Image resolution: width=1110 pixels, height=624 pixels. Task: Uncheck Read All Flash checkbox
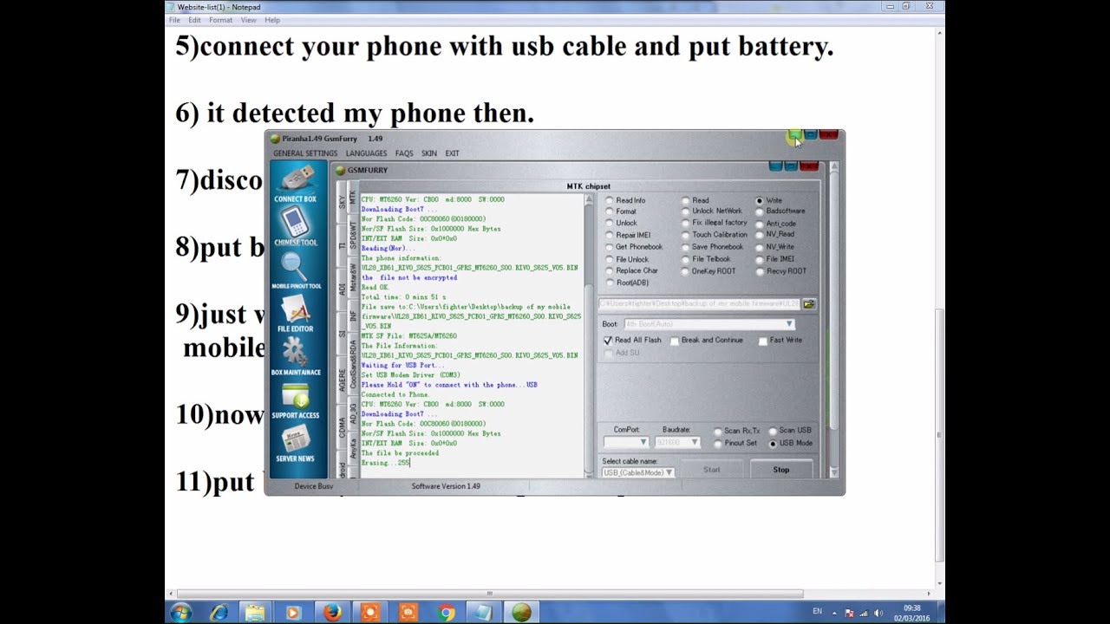pos(608,341)
